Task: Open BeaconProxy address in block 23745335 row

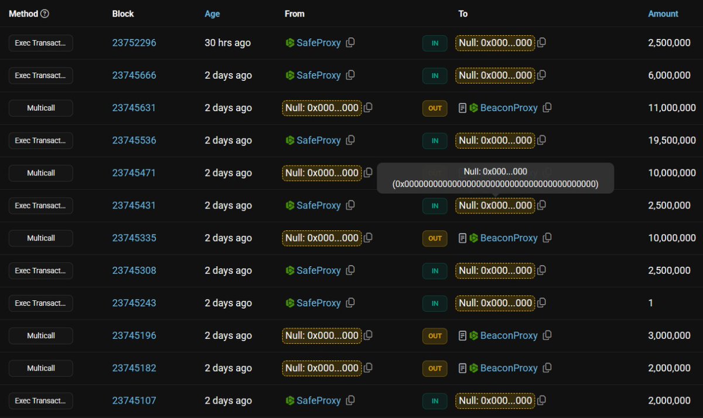Action: (509, 238)
